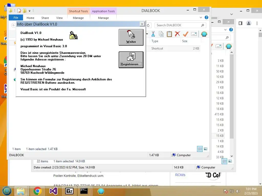This screenshot has width=262, height=196.
Task: Select the 415 KB file row in back window
Action: (219, 114)
